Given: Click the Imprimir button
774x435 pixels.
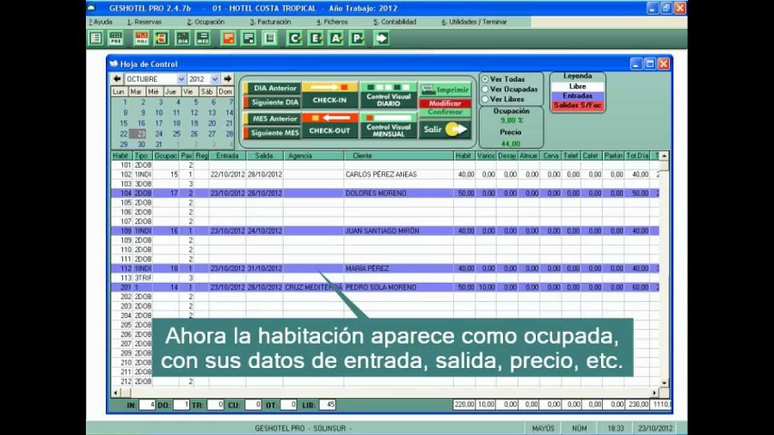Looking at the screenshot, I should (x=445, y=89).
